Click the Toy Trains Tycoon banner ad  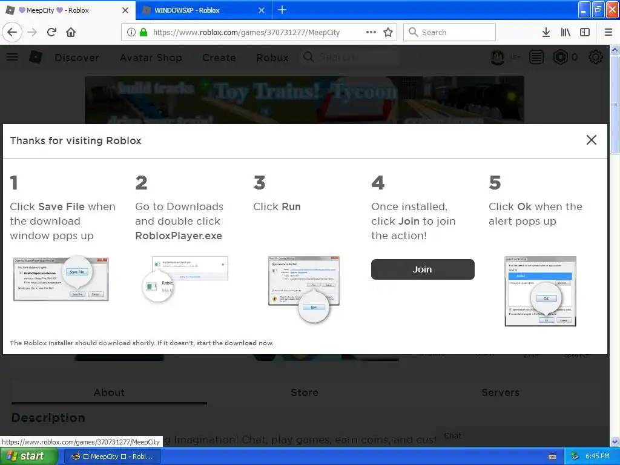(304, 100)
